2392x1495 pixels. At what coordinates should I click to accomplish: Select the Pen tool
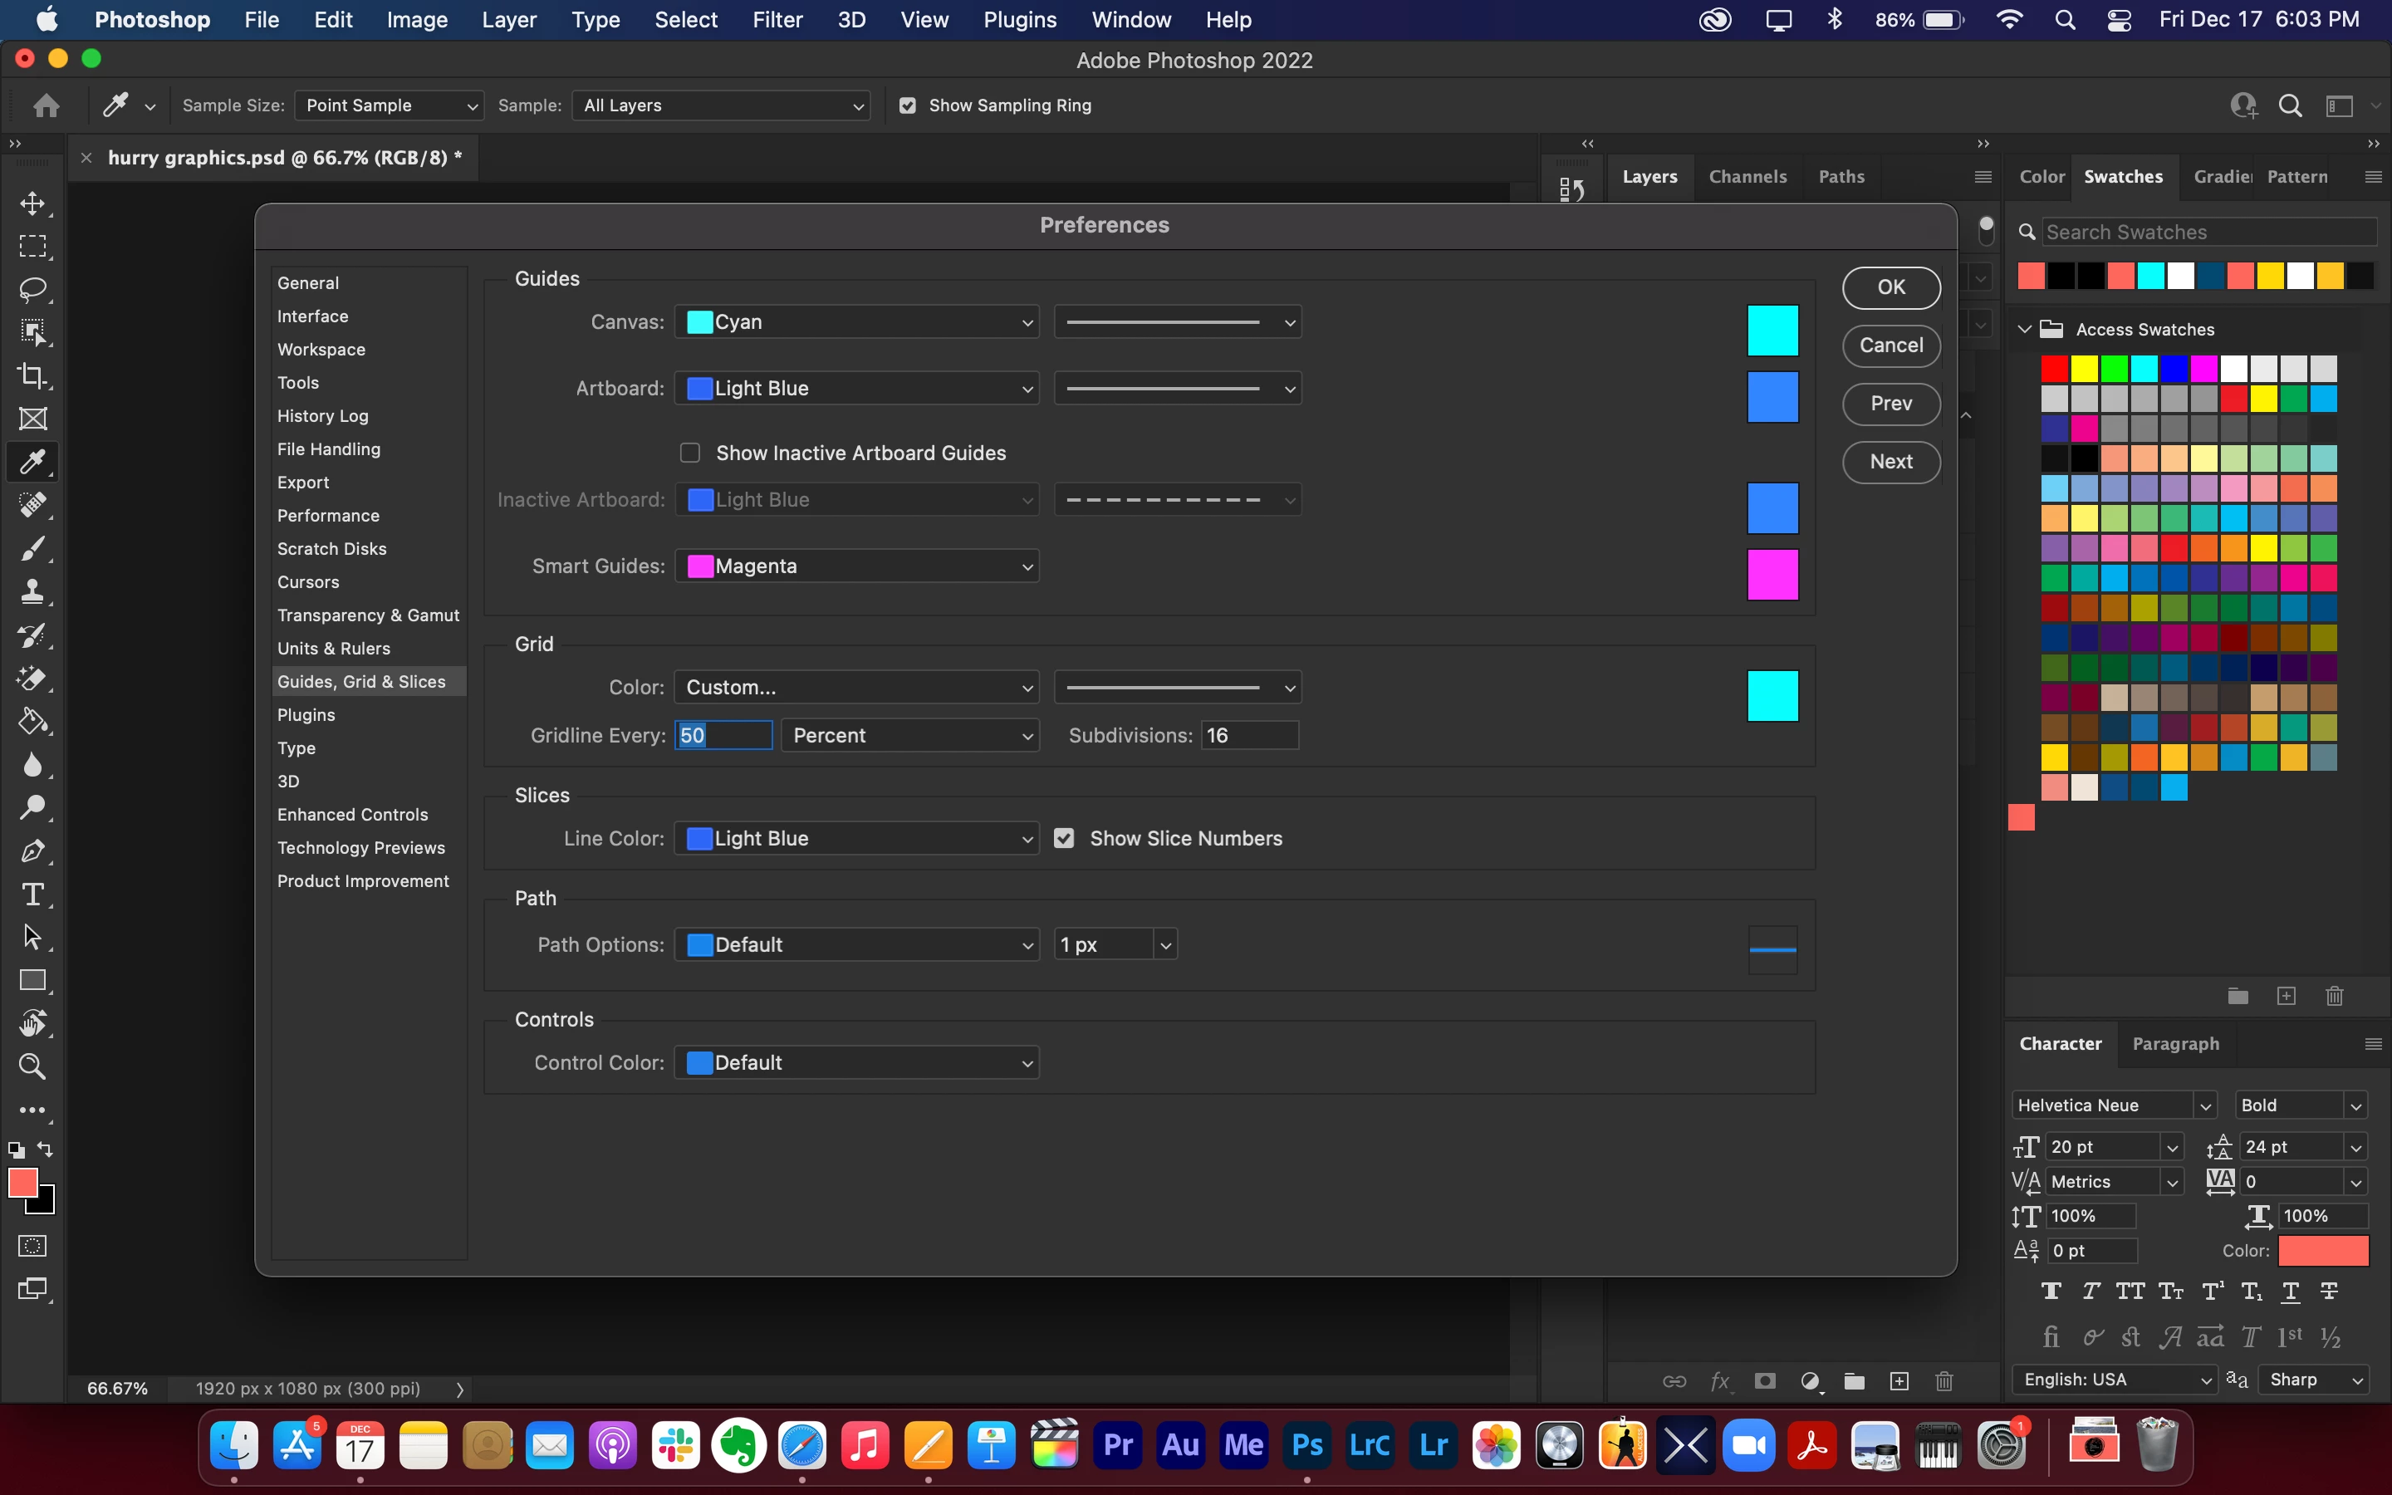32,851
